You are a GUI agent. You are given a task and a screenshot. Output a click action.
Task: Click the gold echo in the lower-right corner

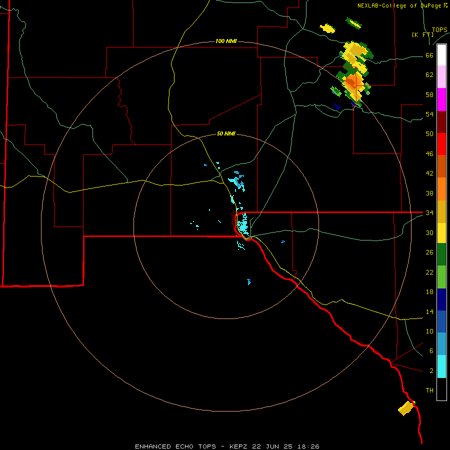[x=406, y=408]
